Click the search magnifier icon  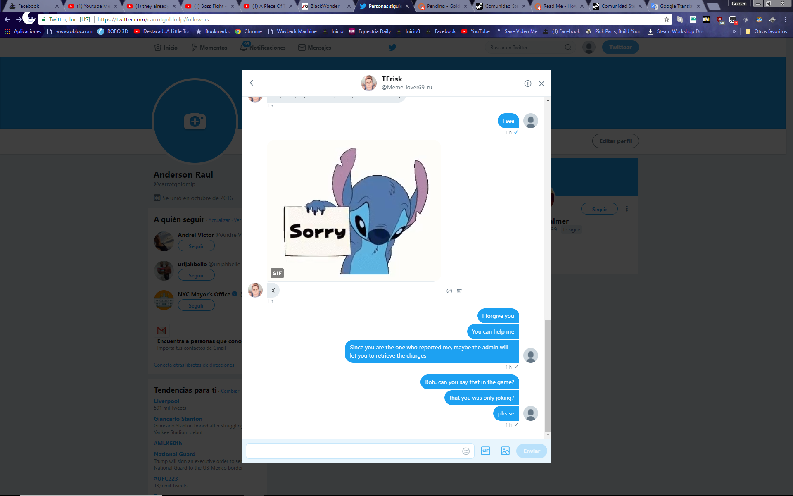[x=568, y=48]
